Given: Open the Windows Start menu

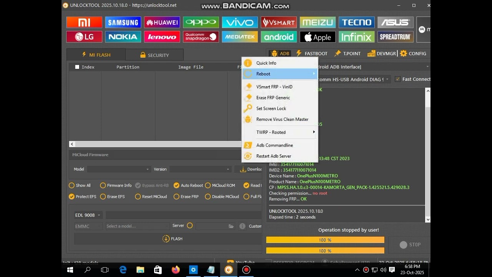Looking at the screenshot, I should [70, 270].
